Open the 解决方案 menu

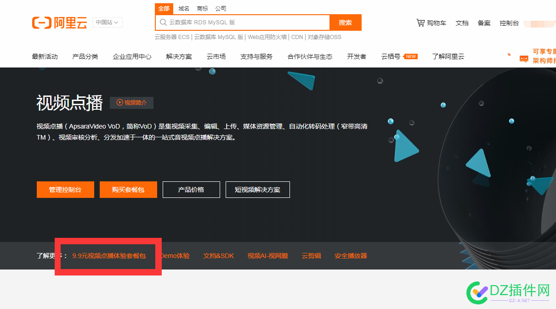pyautogui.click(x=179, y=56)
